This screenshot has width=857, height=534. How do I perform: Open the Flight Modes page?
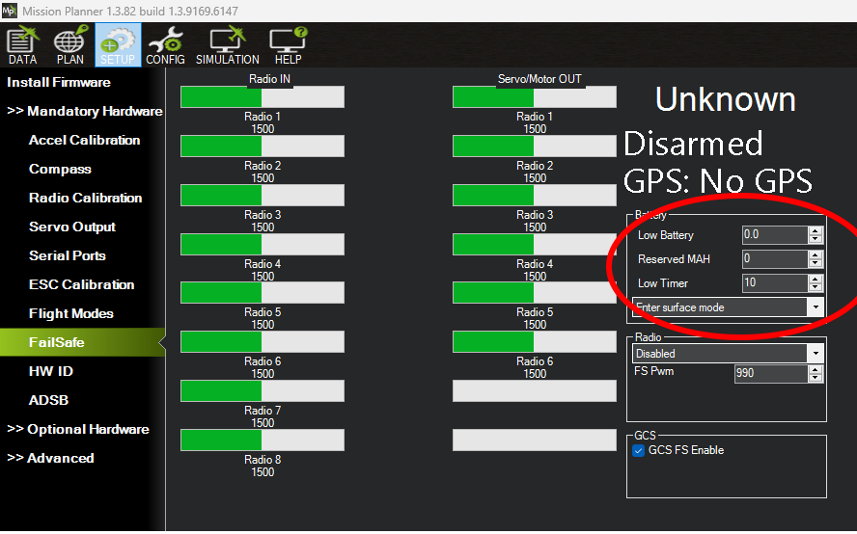coord(71,313)
